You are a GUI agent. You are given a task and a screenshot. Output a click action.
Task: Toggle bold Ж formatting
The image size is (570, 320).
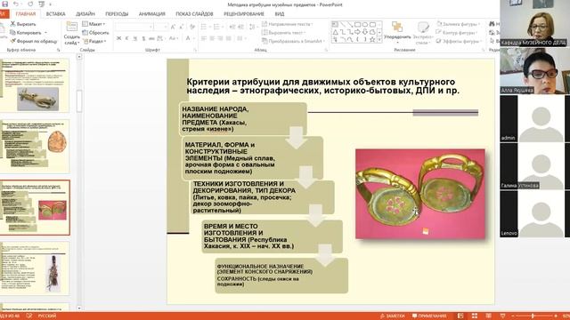pyautogui.click(x=118, y=38)
